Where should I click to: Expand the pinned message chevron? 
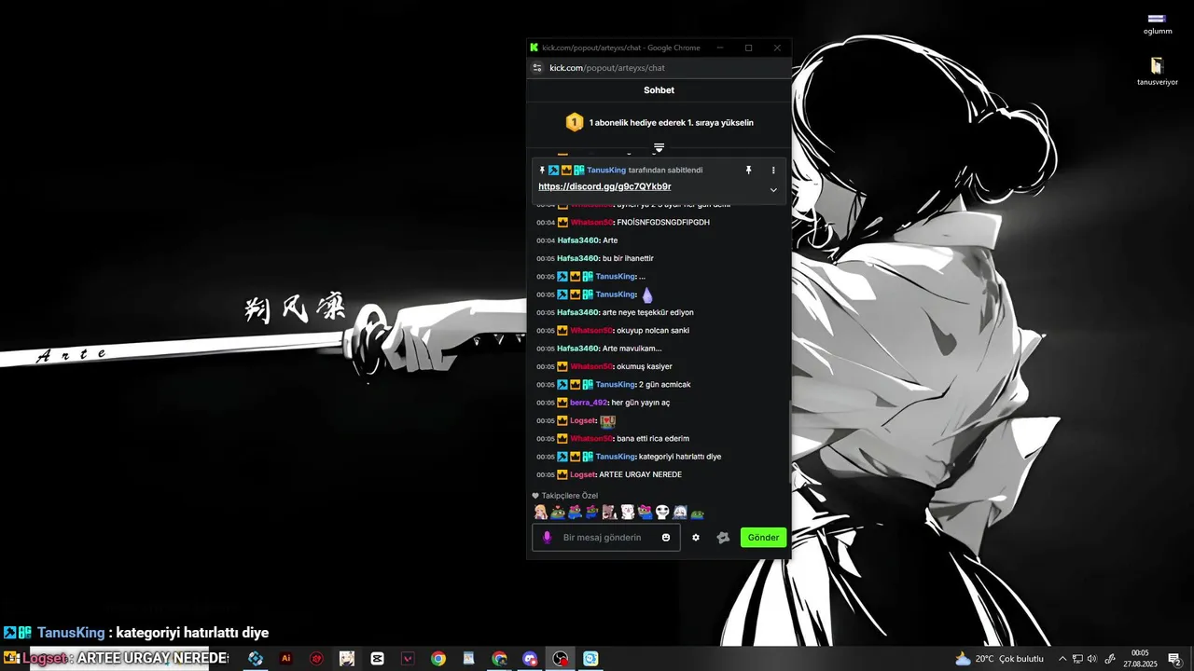(x=773, y=189)
